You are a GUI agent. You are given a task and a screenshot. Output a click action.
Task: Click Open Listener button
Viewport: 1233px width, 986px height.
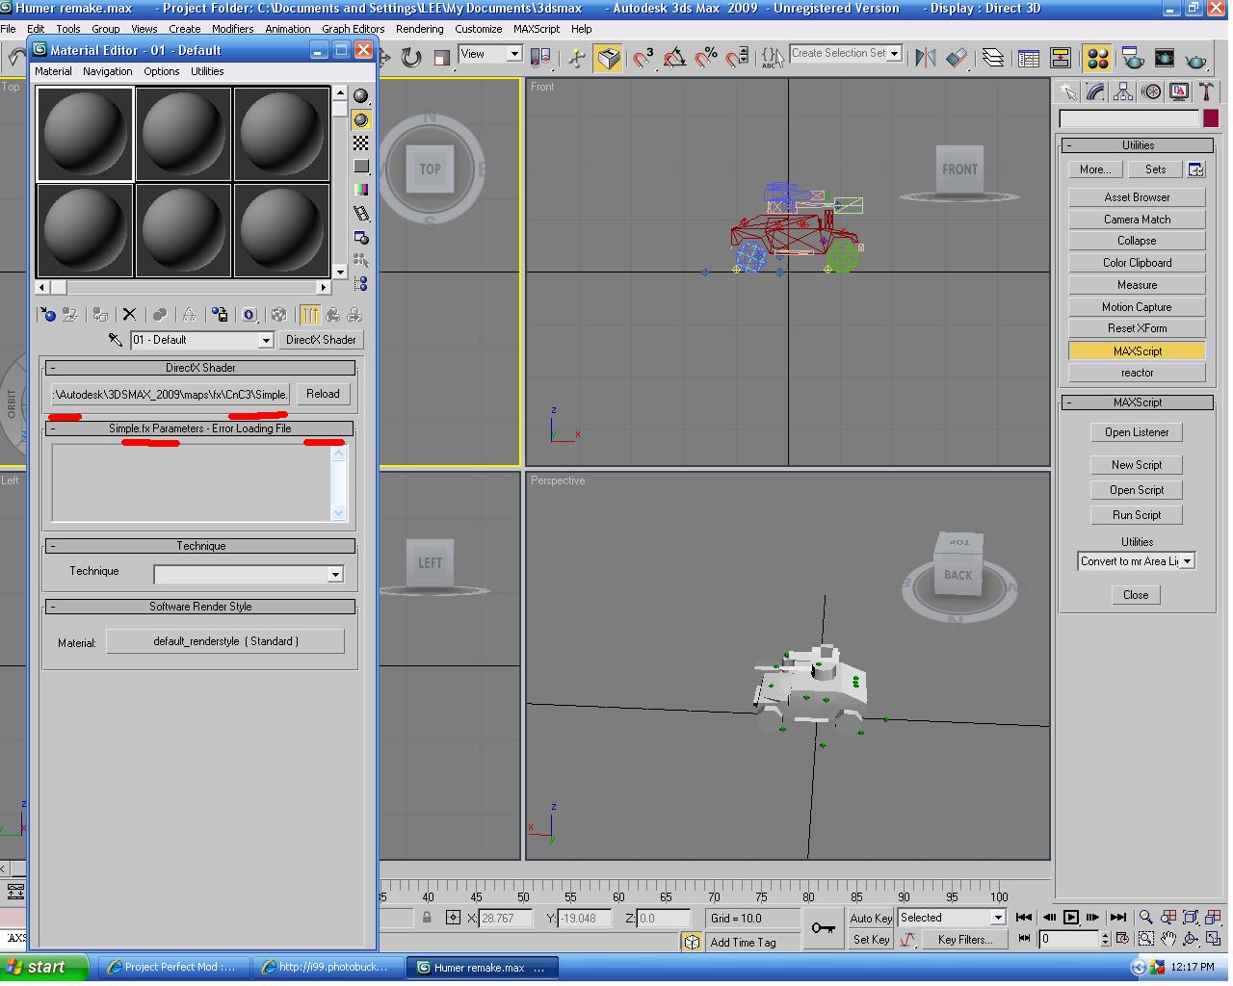point(1137,432)
